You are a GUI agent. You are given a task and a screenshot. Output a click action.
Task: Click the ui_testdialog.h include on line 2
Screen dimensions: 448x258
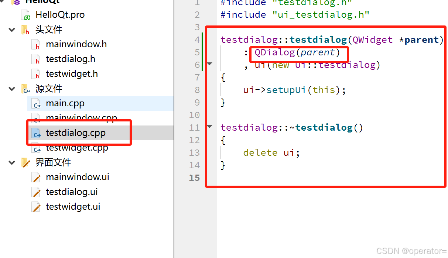pos(321,14)
